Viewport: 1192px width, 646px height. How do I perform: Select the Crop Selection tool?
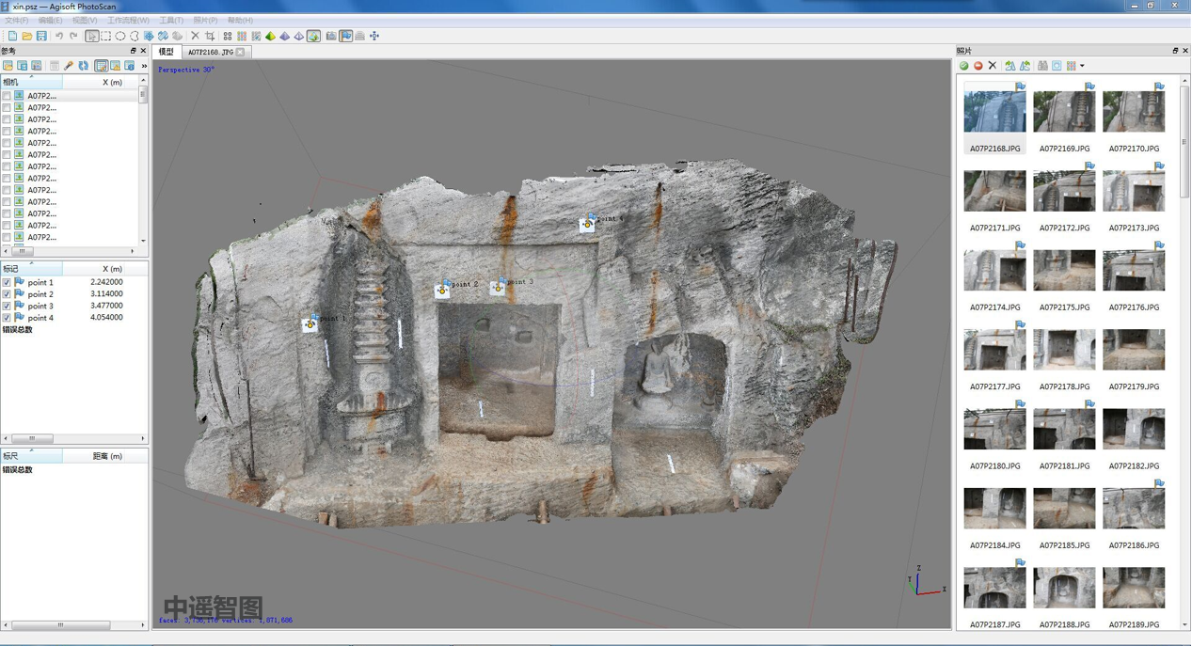click(x=210, y=37)
